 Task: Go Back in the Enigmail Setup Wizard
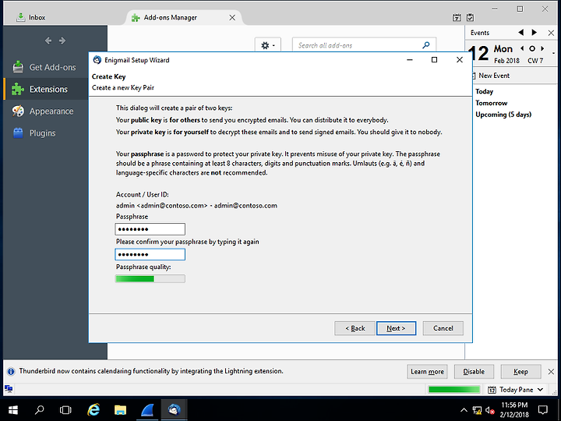355,328
